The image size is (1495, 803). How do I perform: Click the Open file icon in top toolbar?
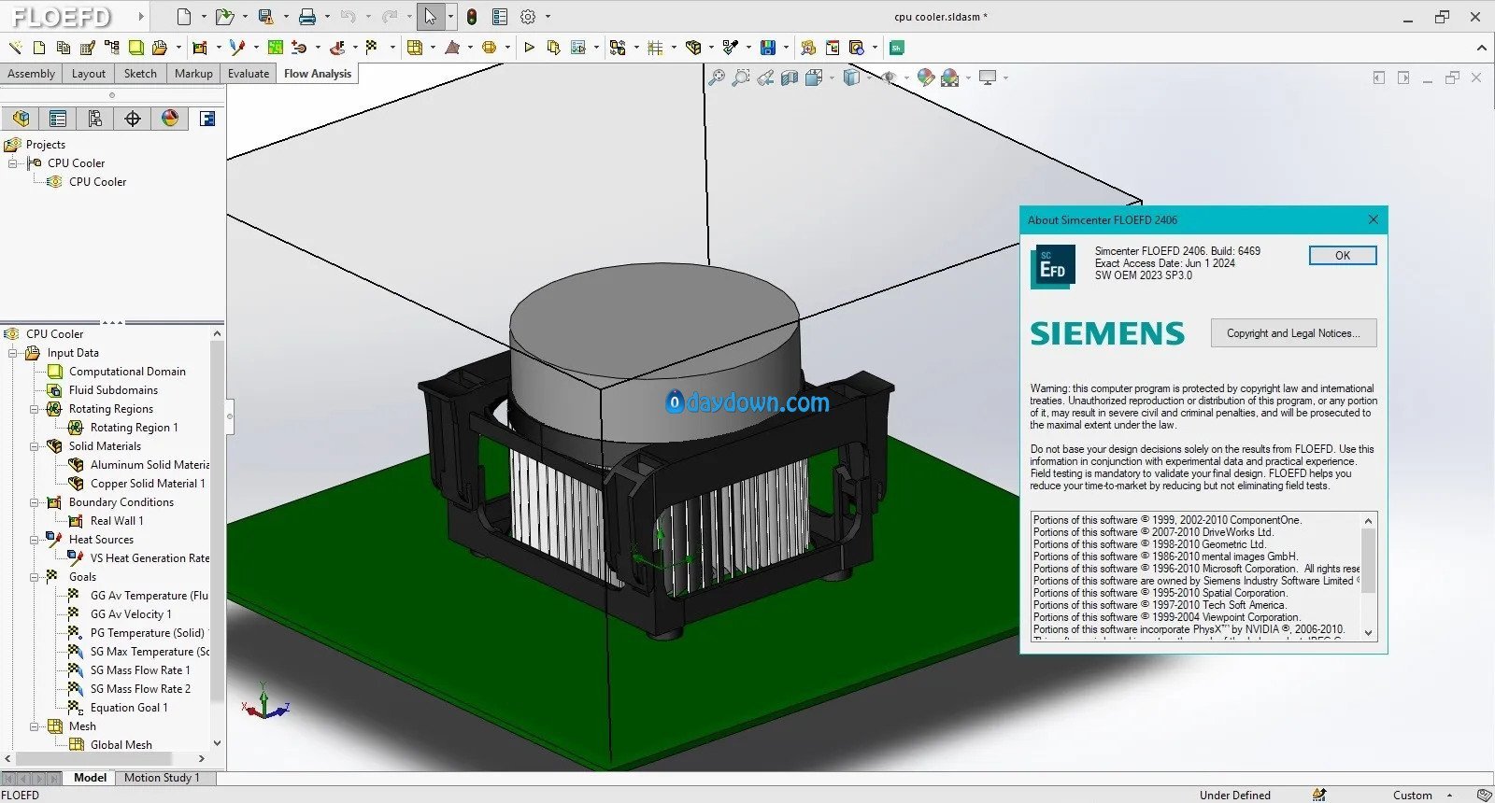point(223,17)
